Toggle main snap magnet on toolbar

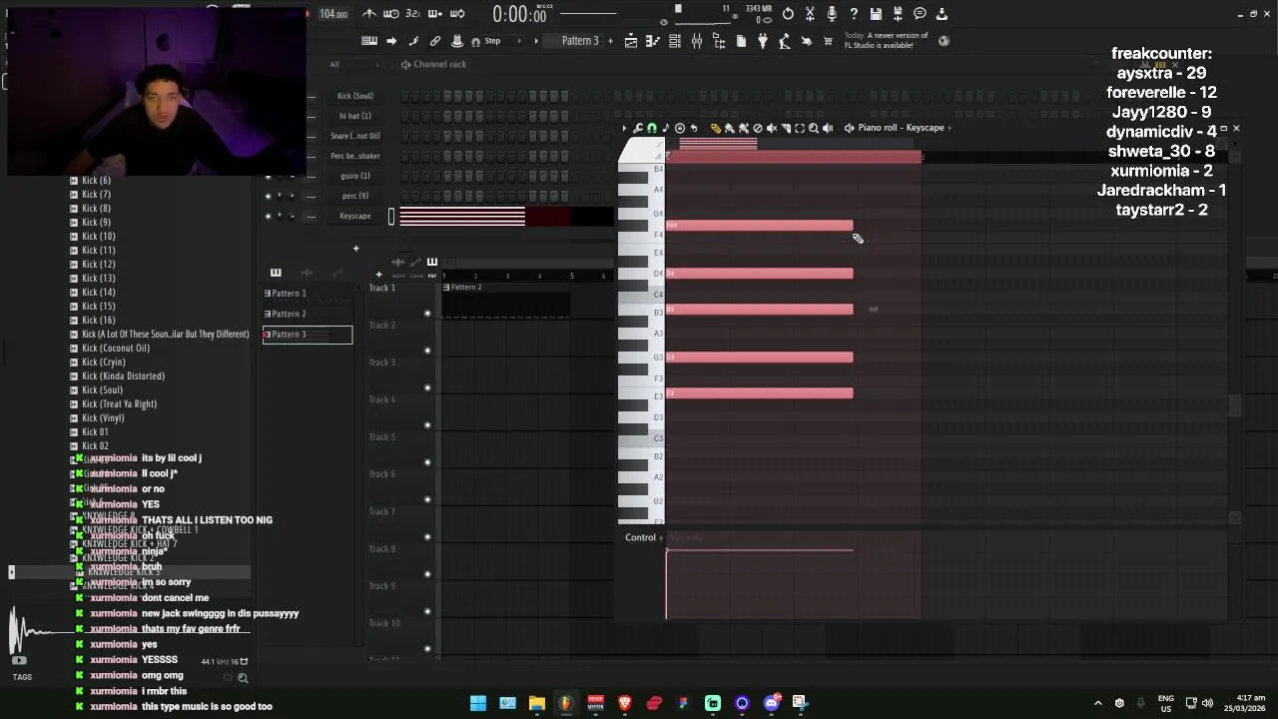click(476, 41)
